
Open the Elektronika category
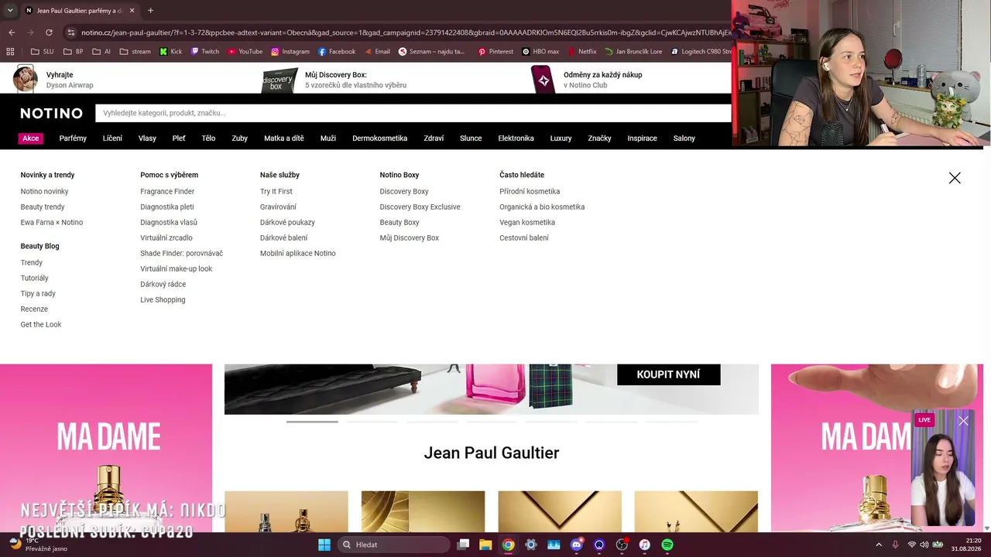coord(516,138)
